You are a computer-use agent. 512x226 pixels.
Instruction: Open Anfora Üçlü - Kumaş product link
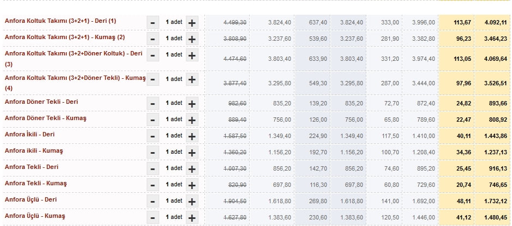pos(35,216)
